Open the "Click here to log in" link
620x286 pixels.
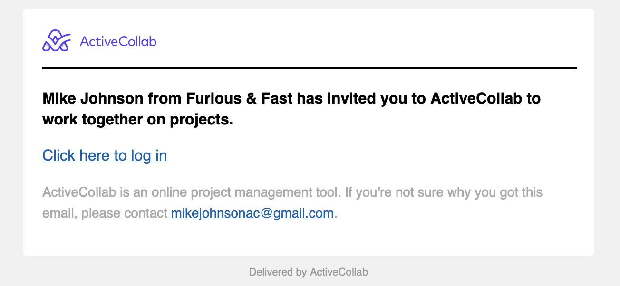point(105,155)
